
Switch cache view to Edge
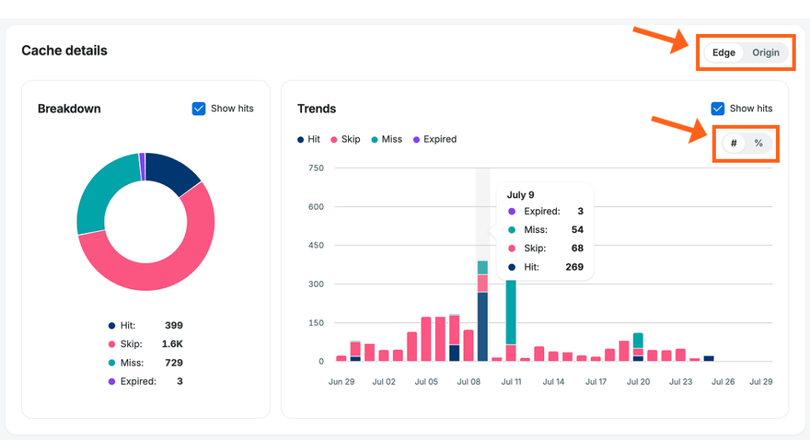723,53
